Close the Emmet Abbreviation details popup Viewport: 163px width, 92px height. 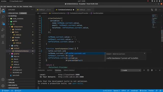click(x=144, y=53)
